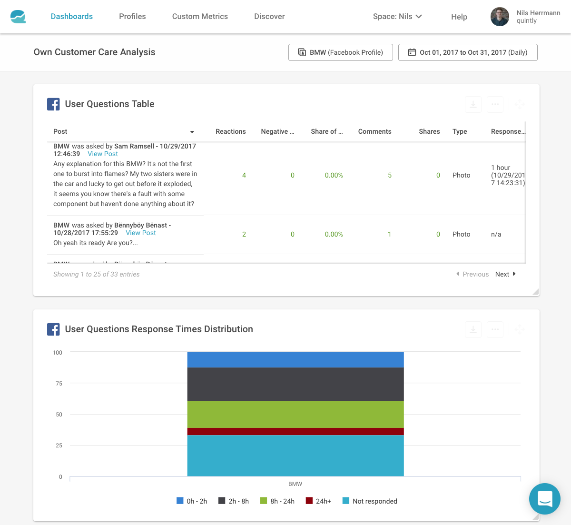Download the User Questions Table widget
This screenshot has width=571, height=525.
click(x=473, y=104)
